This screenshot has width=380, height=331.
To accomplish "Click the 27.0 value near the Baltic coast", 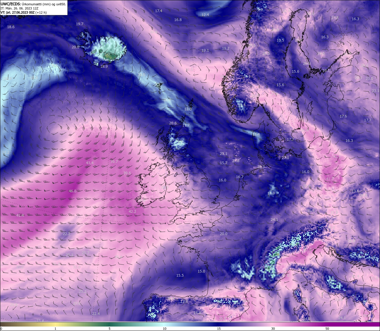I will coord(285,158).
